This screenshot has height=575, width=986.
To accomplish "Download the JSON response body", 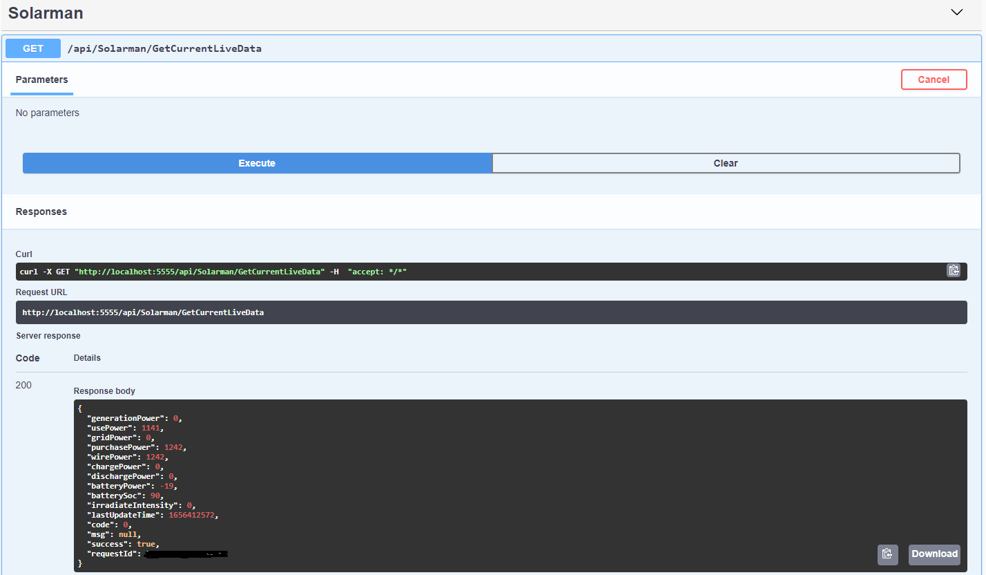I will (934, 554).
